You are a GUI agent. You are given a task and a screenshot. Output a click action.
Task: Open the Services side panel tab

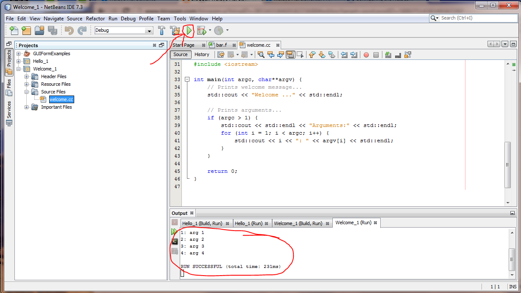pos(9,113)
